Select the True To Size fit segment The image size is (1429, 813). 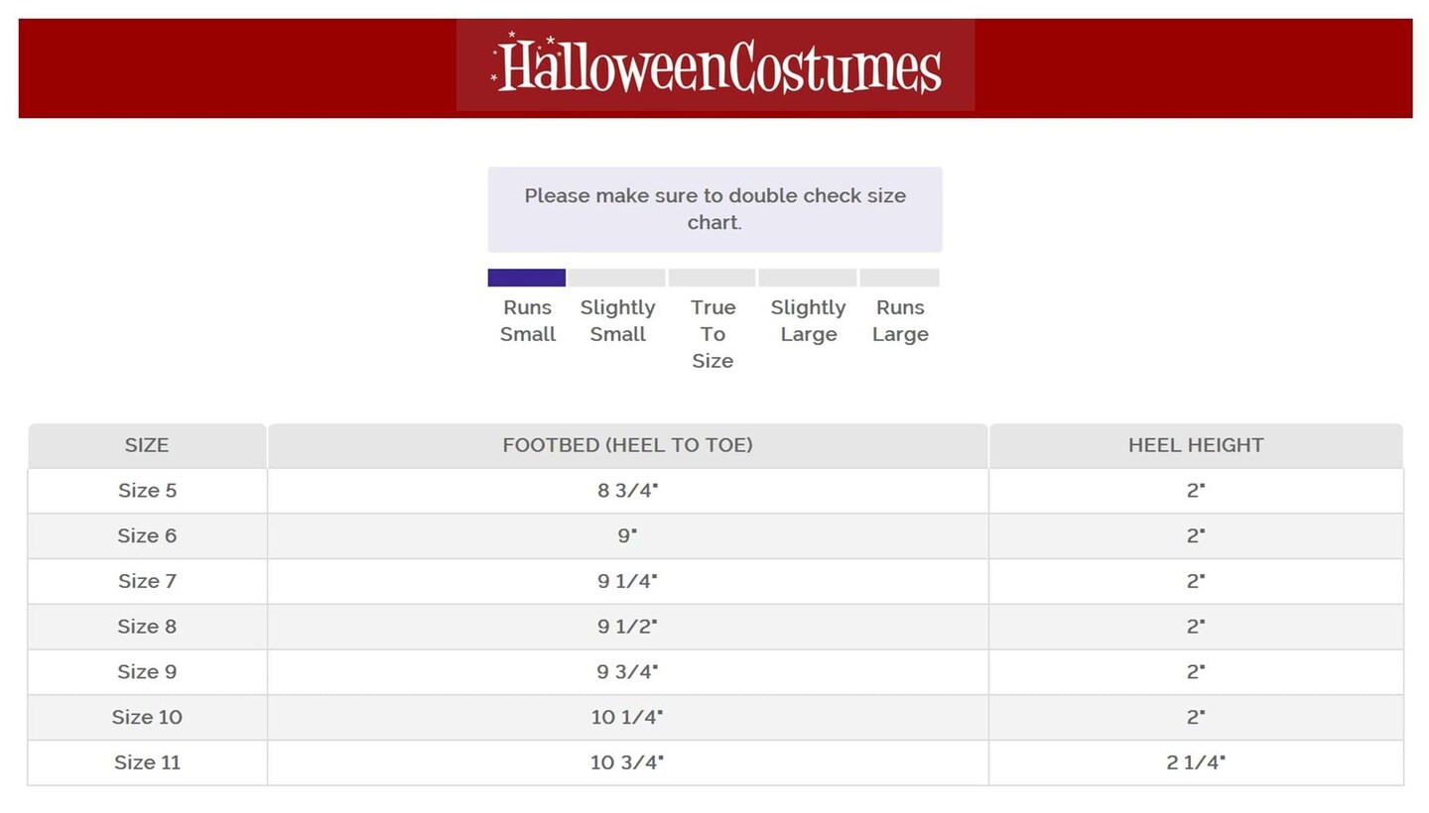pyautogui.click(x=713, y=278)
